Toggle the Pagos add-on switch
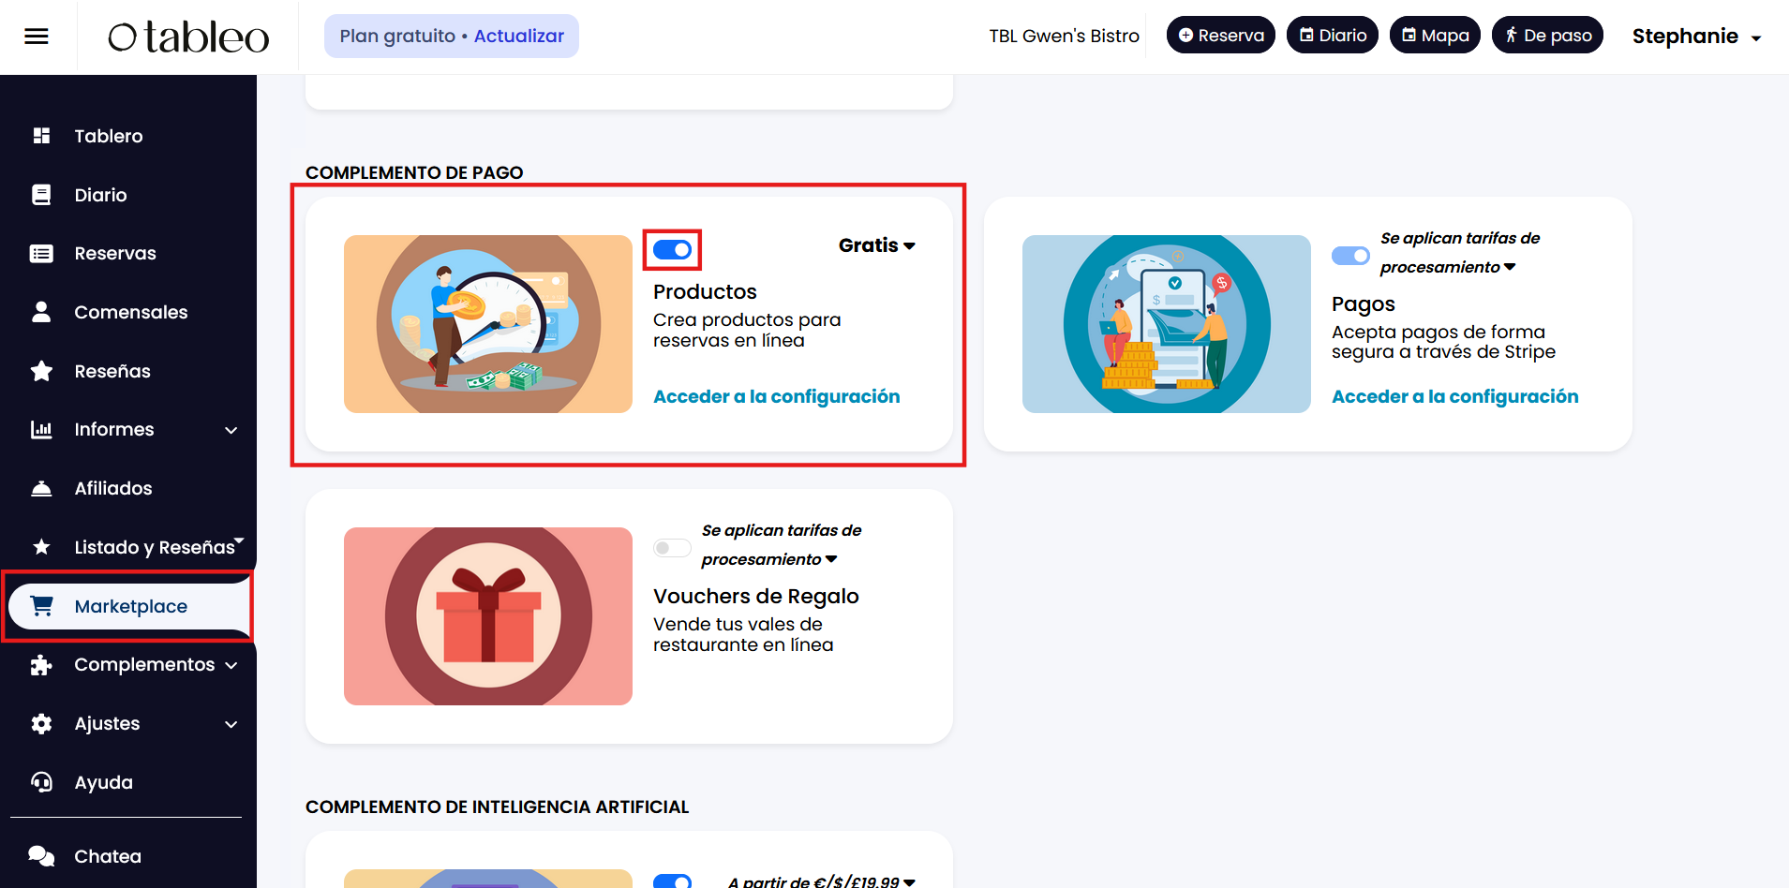Screen dimensions: 1789x888 1350,256
